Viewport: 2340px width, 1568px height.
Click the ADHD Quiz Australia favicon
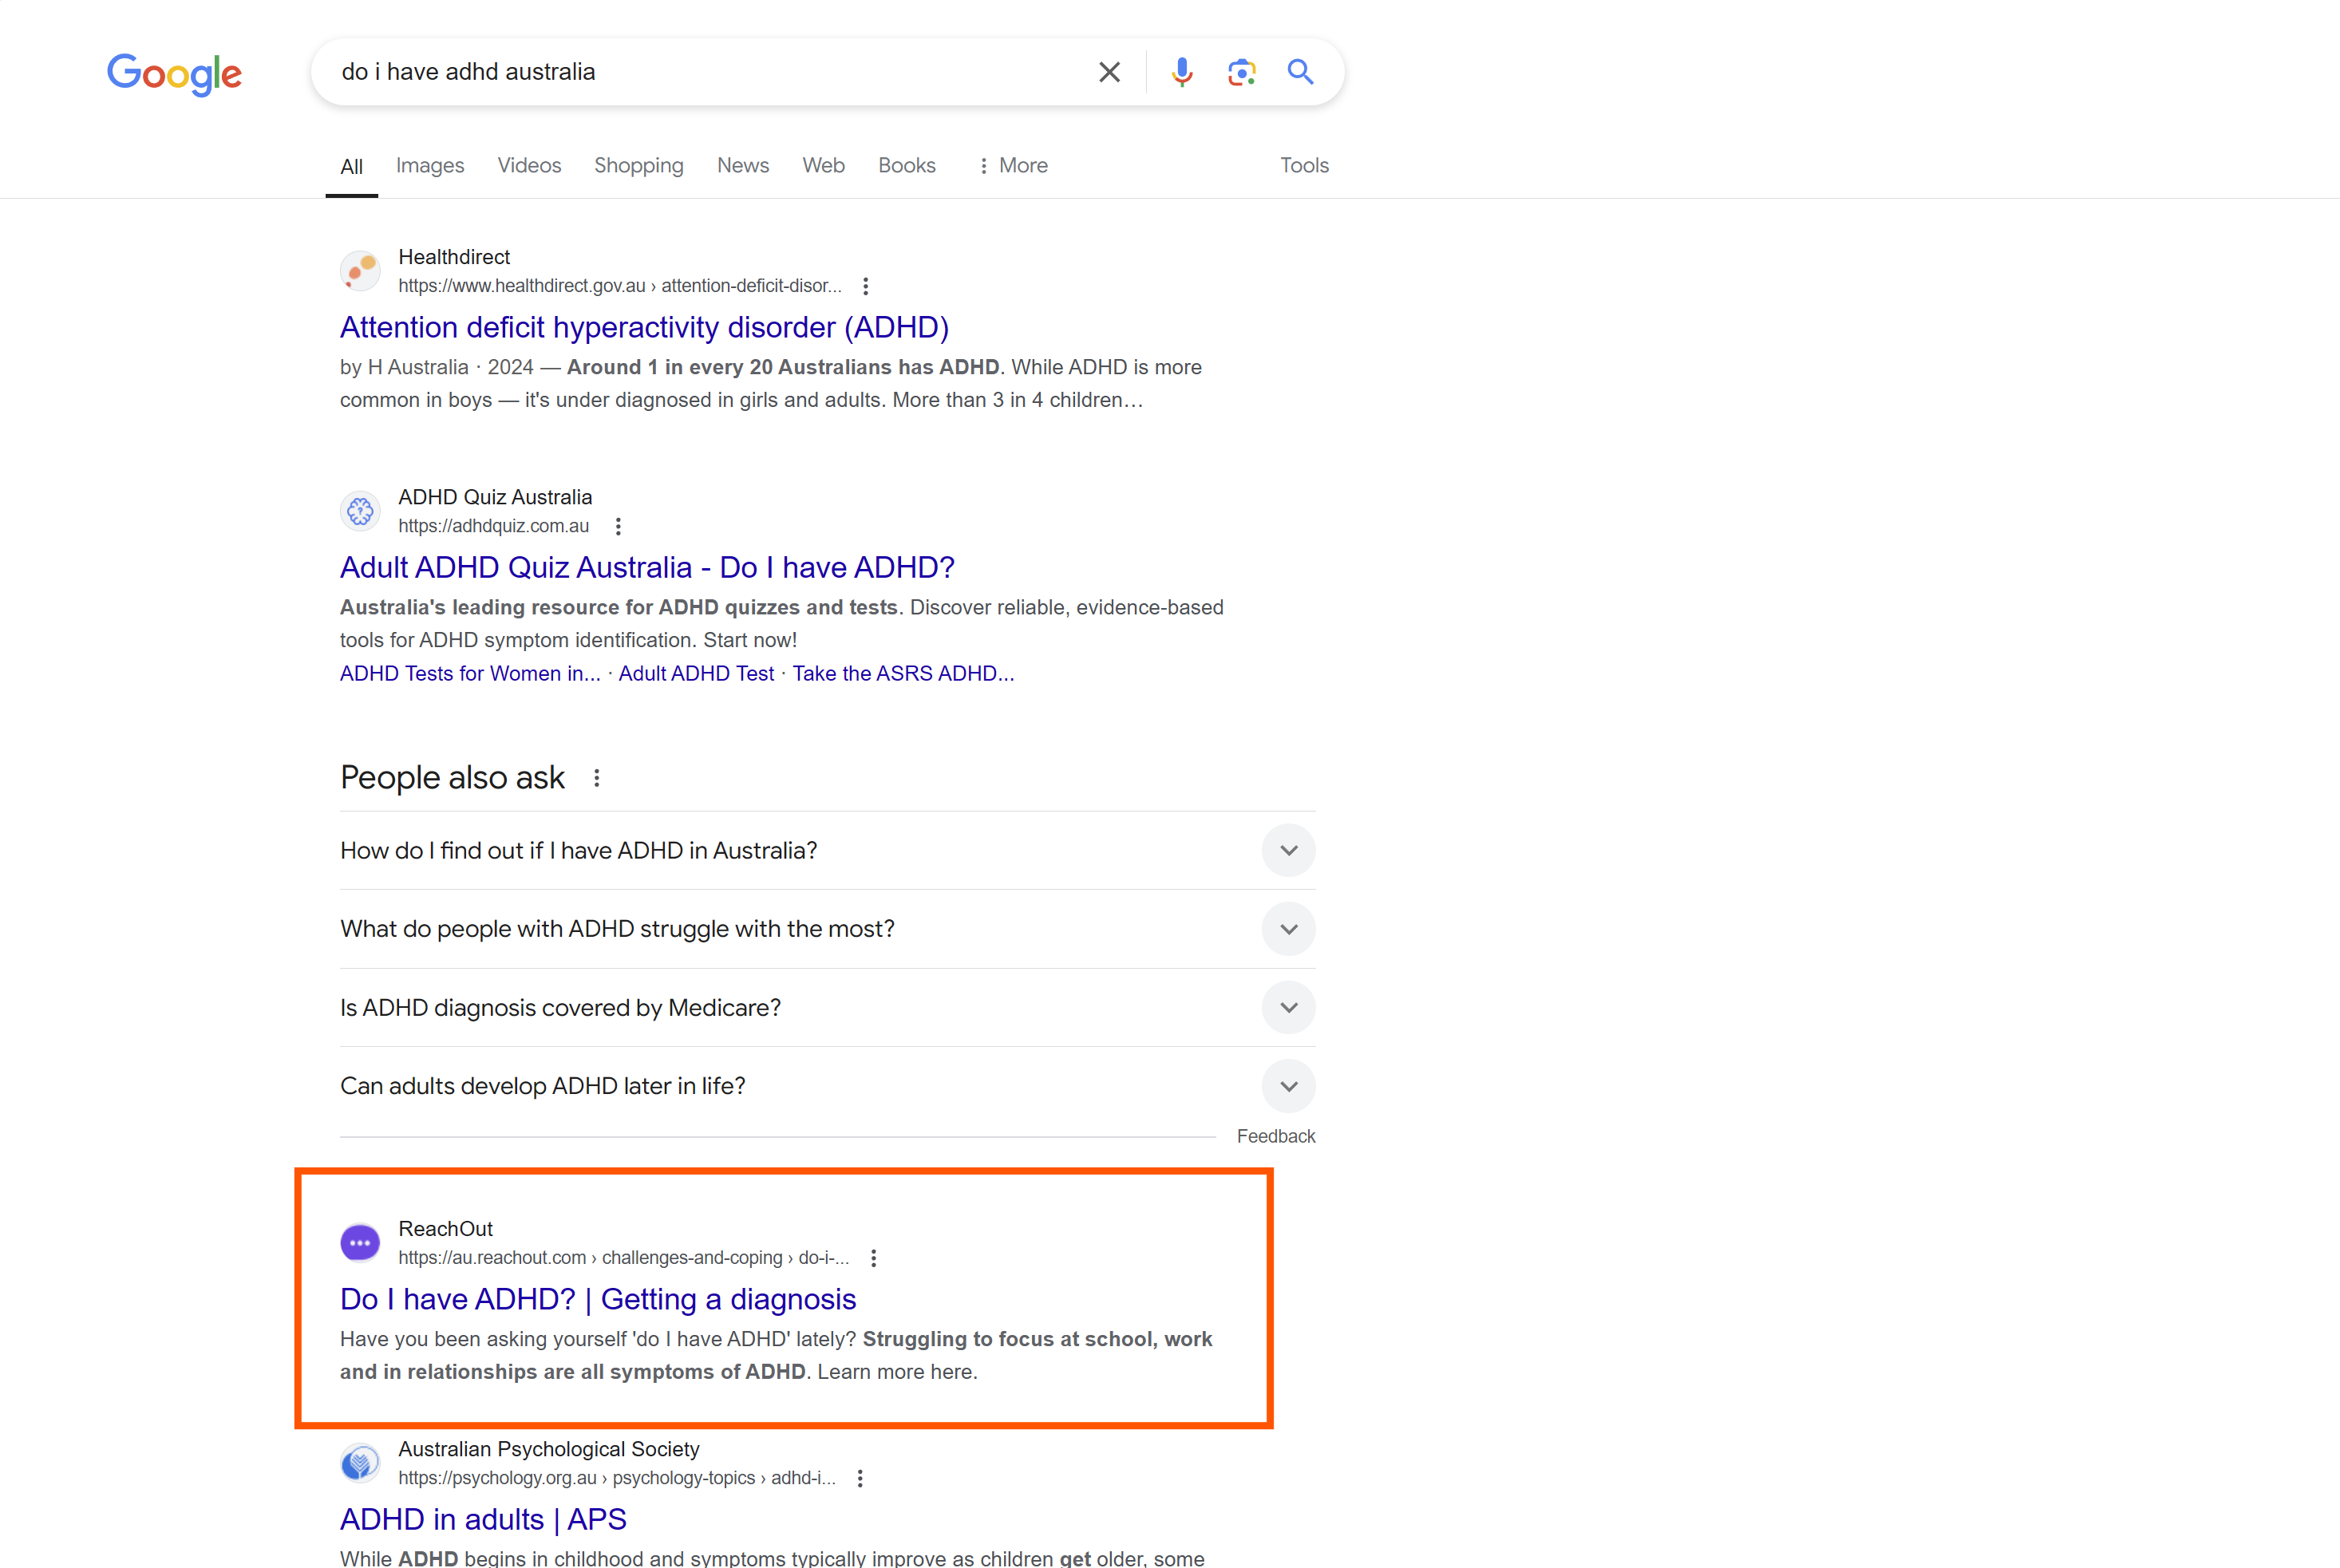pos(360,511)
